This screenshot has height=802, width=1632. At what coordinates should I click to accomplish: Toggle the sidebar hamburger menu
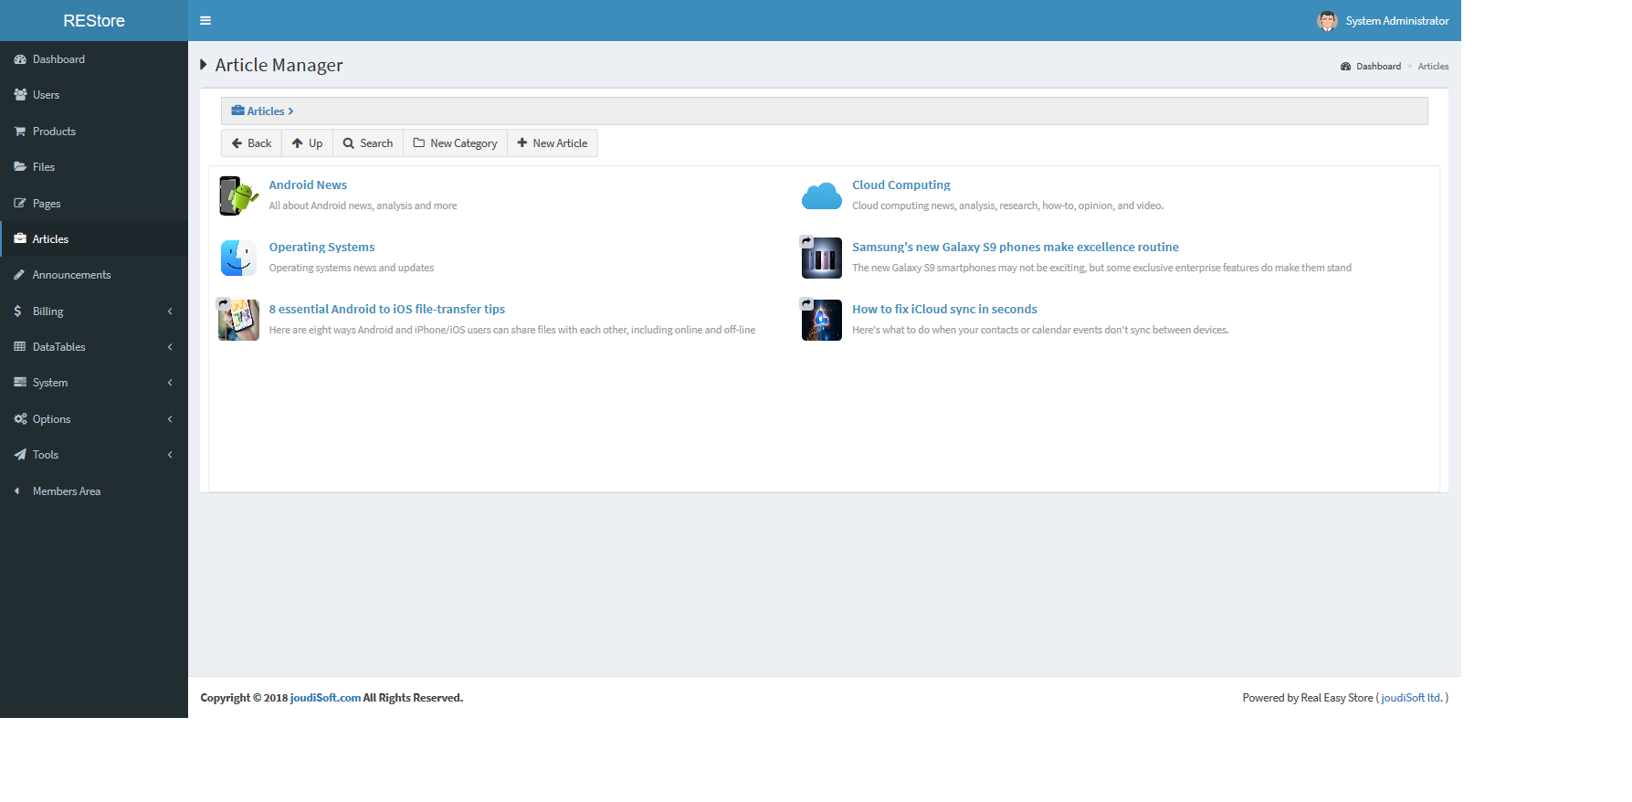point(205,20)
